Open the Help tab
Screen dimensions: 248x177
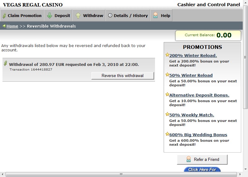pyautogui.click(x=161, y=15)
